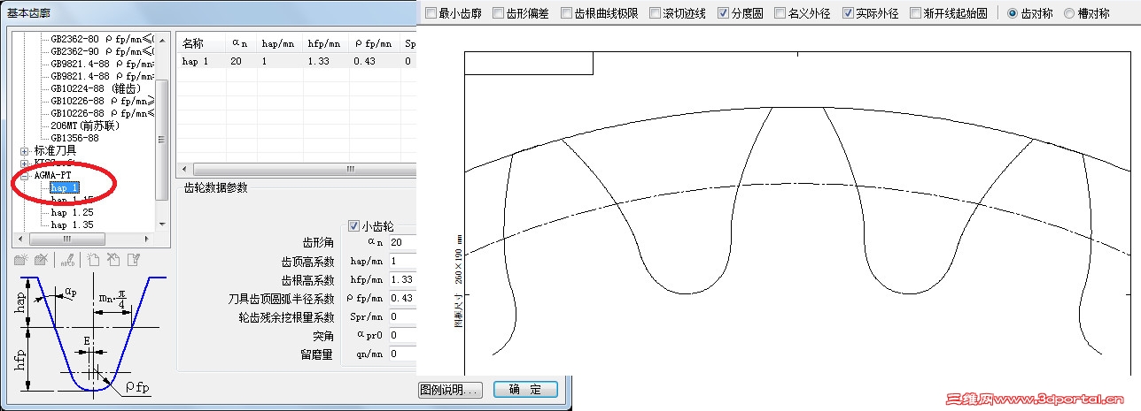Select the GB1356-88 tree item

74,138
